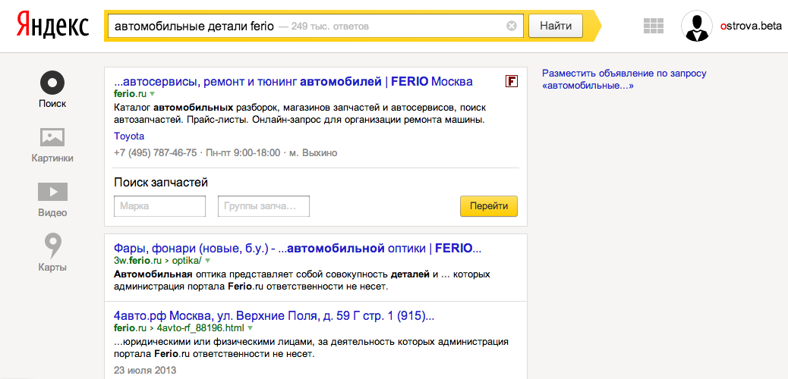Open the Yandex services grid icon

pyautogui.click(x=654, y=26)
